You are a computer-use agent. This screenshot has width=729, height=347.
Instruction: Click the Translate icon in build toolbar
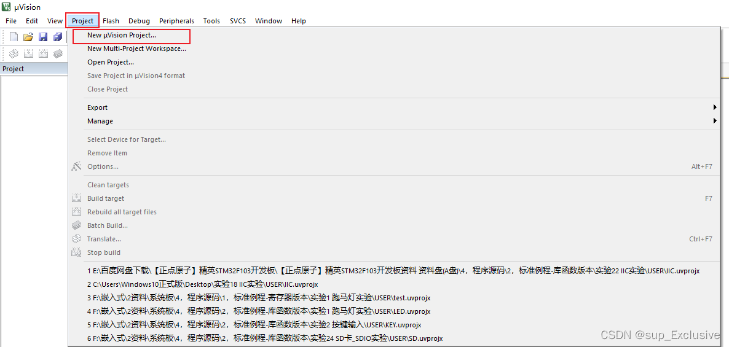coord(14,54)
